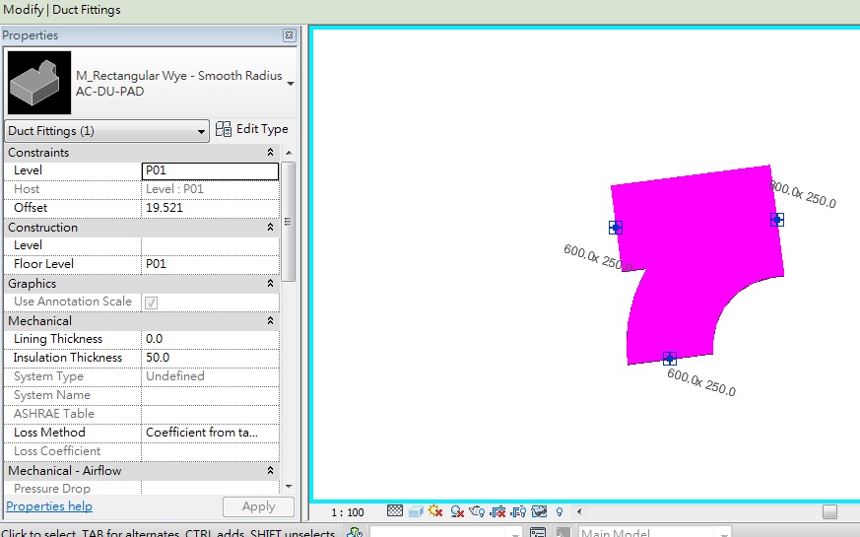Open the Visual Style cube icon
Image resolution: width=860 pixels, height=537 pixels.
coord(416,511)
